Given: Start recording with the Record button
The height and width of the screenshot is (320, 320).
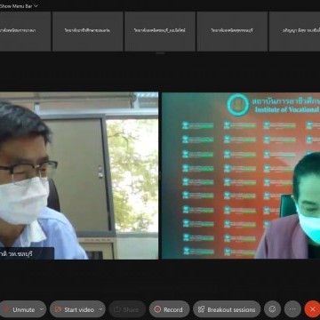Looking at the screenshot, I should (169, 309).
